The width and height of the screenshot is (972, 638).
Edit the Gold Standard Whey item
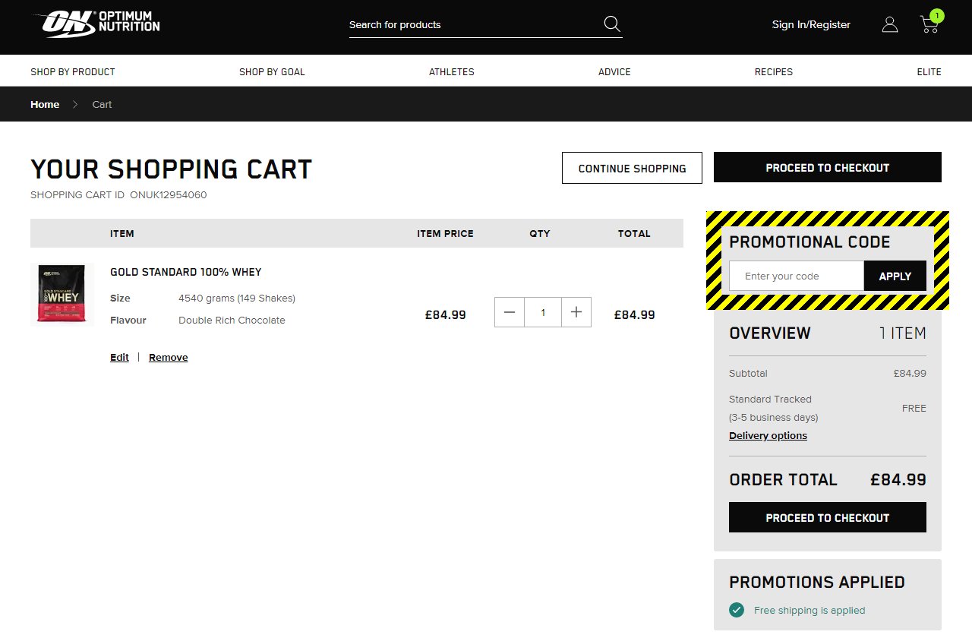(x=119, y=357)
